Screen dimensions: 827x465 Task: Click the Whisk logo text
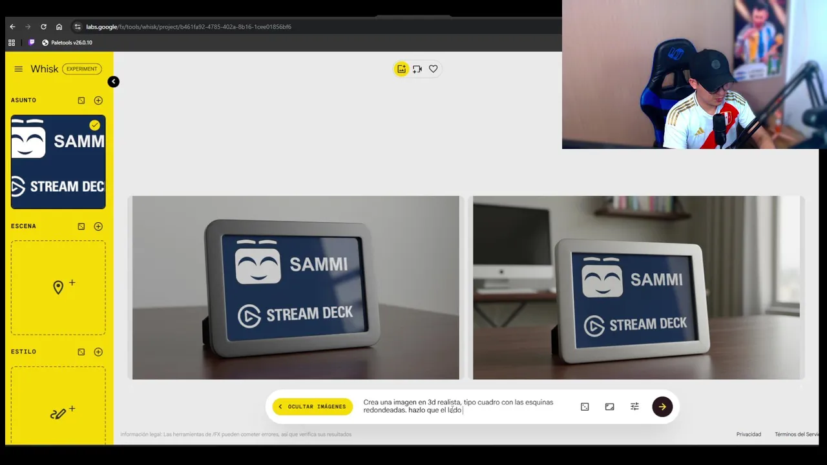pyautogui.click(x=44, y=69)
